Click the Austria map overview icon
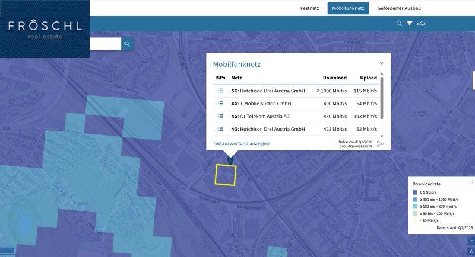The image size is (475, 257). (x=422, y=23)
